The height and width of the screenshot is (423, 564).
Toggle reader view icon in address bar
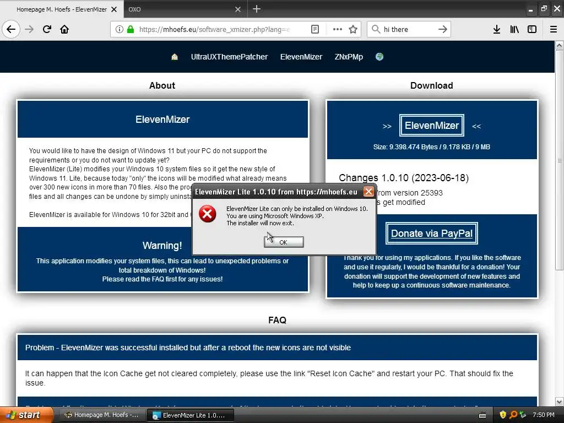(x=314, y=29)
